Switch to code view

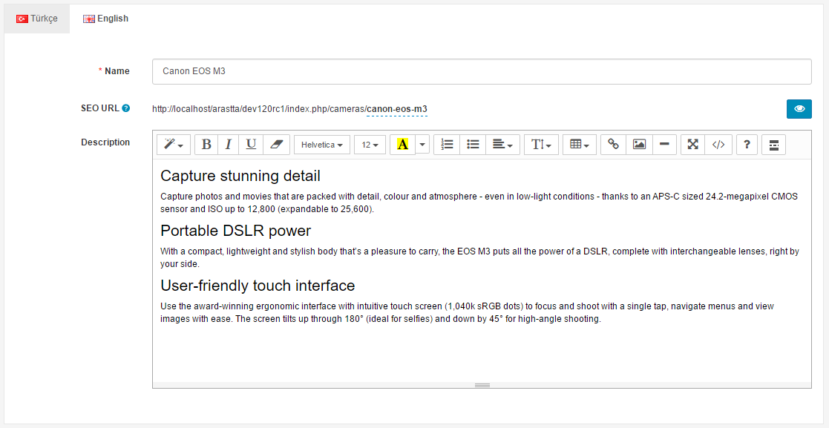[x=718, y=145]
